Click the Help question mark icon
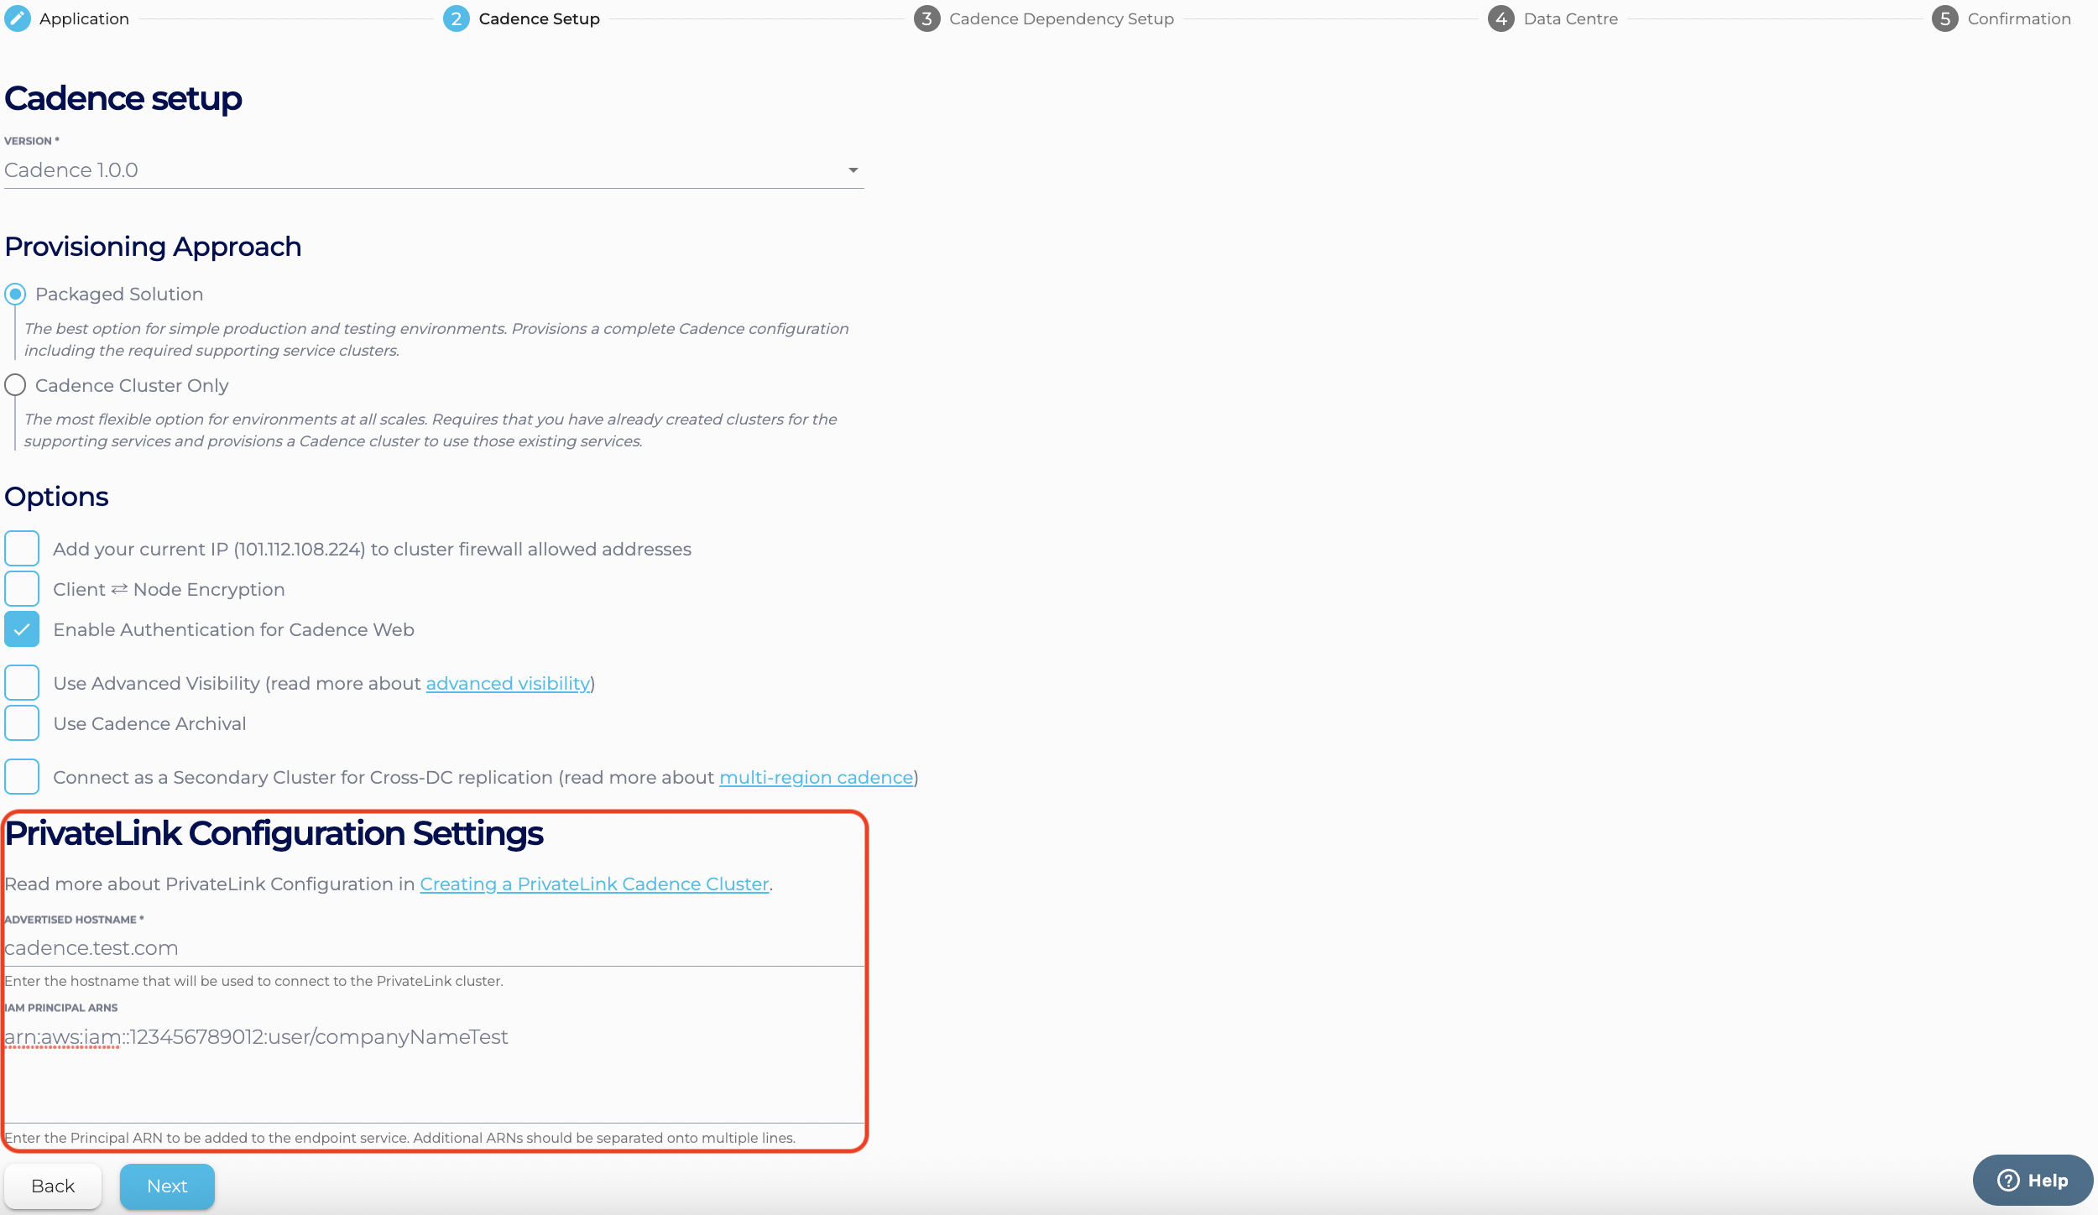The width and height of the screenshot is (2098, 1215). 2008,1180
